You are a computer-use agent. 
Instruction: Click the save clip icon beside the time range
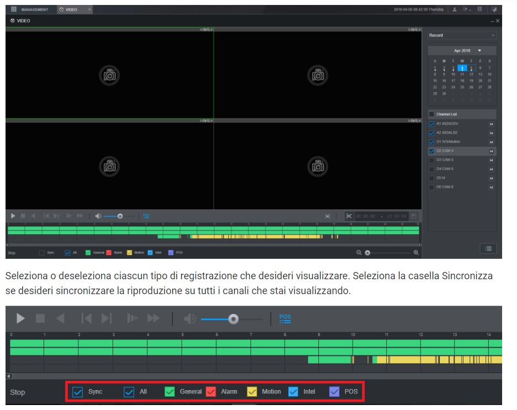[414, 216]
